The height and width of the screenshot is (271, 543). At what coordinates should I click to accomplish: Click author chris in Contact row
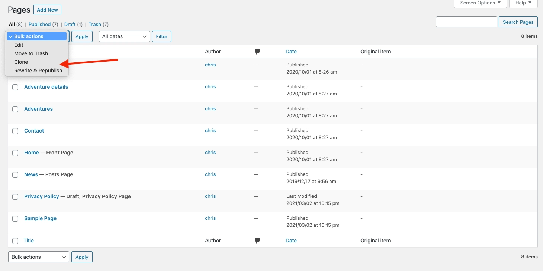[x=210, y=130]
